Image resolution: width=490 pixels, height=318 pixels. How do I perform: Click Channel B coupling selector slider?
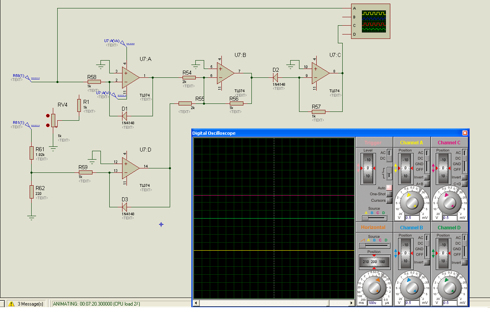tap(427, 246)
